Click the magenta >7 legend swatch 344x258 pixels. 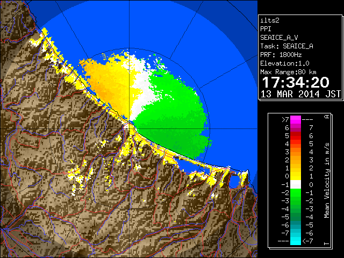[x=296, y=120]
